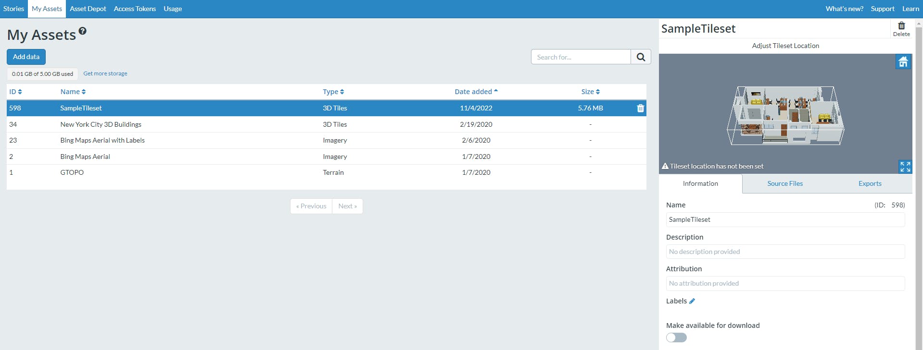
Task: Follow the Get more storage link
Action: (x=105, y=74)
